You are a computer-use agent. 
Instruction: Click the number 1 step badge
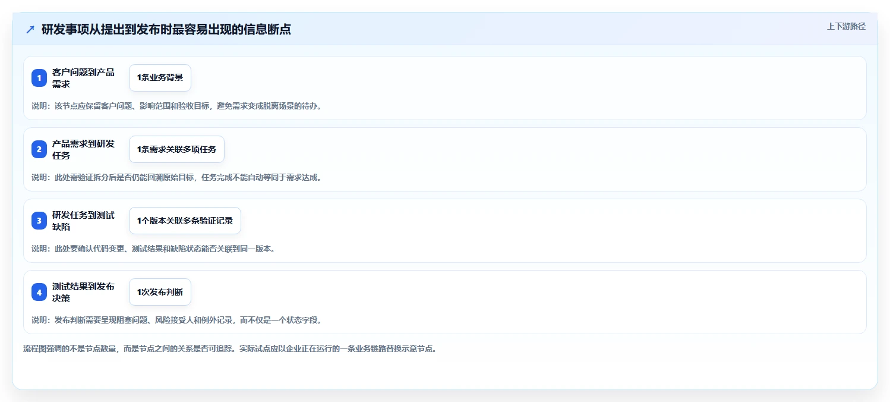coord(39,78)
